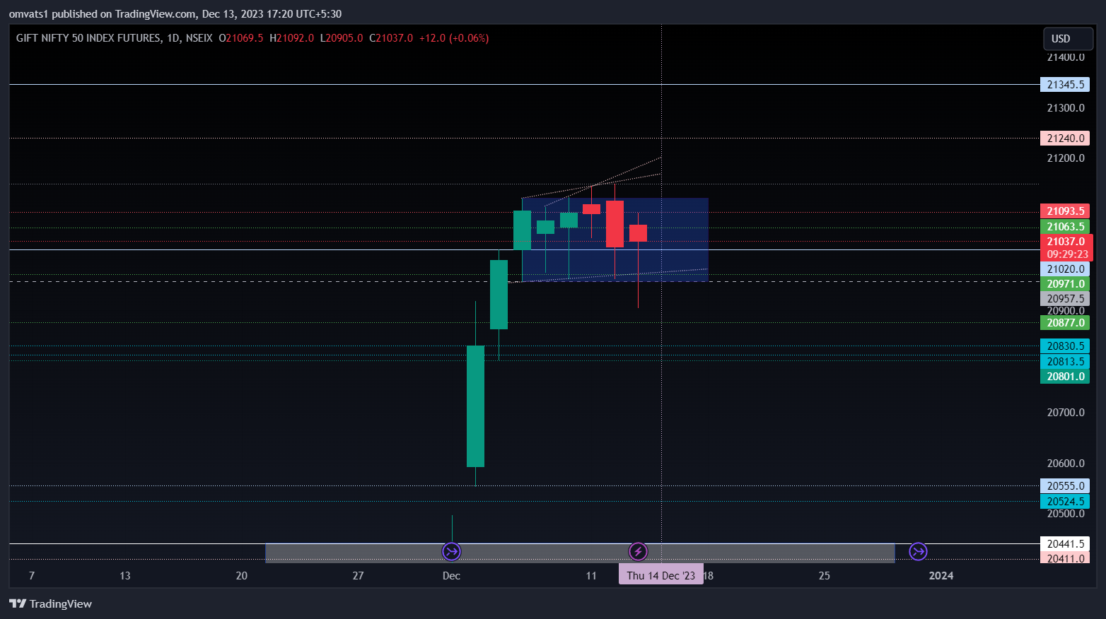Click the latest red candle body
This screenshot has height=619, width=1106.
pyautogui.click(x=638, y=233)
